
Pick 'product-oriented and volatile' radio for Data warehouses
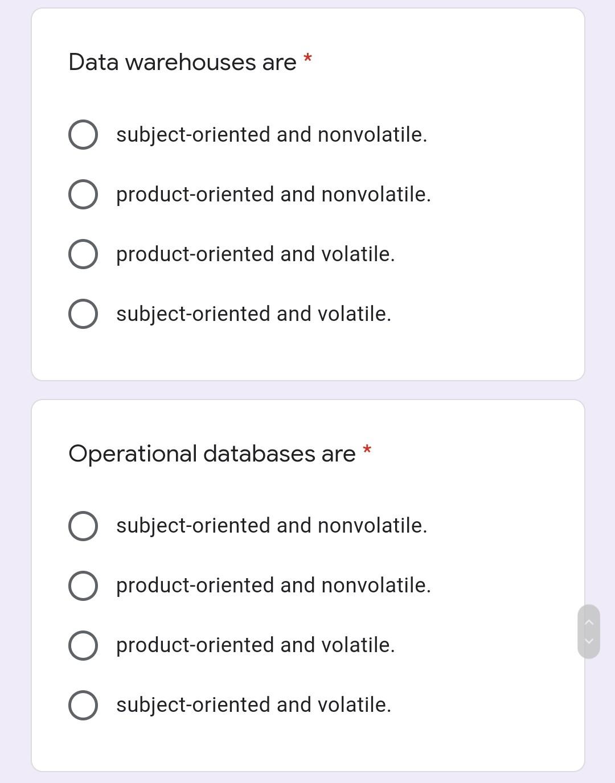coord(83,254)
